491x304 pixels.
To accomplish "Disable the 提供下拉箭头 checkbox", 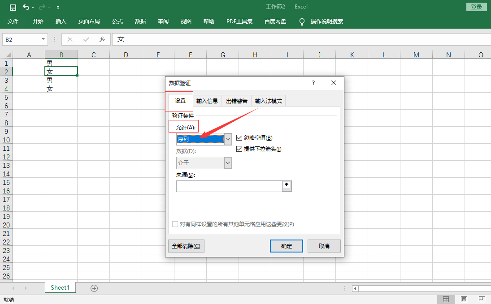I will pos(239,148).
